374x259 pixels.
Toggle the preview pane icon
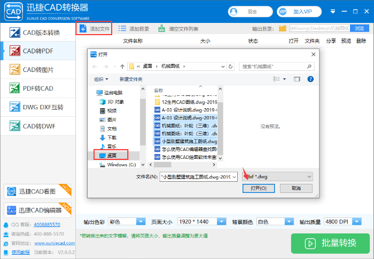[x=297, y=79]
